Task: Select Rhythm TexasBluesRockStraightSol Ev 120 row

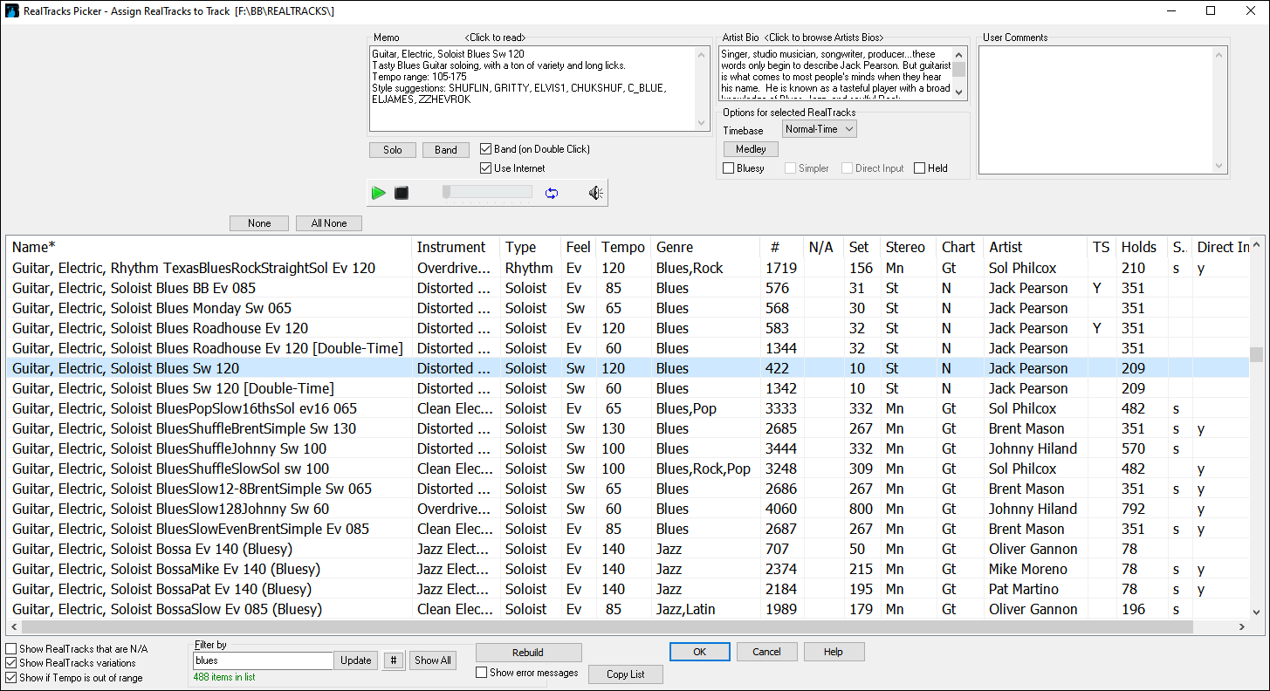Action: click(627, 268)
